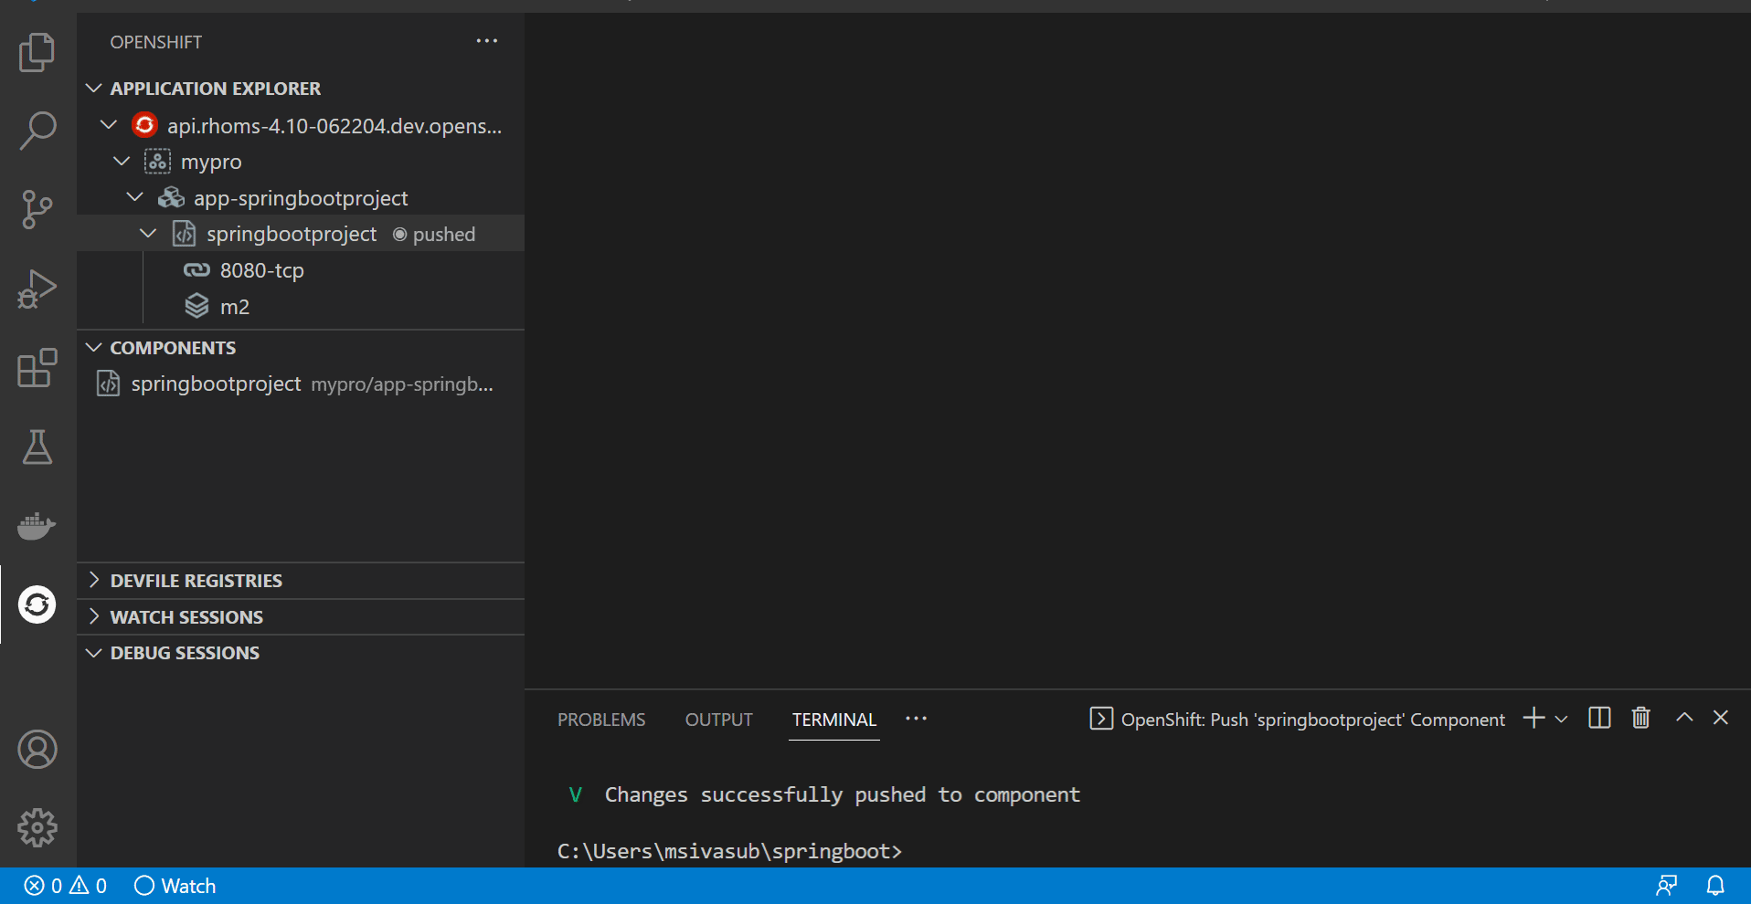The image size is (1751, 904).
Task: Collapse the springbootproject pushed component node
Action: pyautogui.click(x=148, y=234)
